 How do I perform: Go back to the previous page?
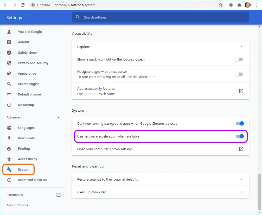tap(6, 5)
